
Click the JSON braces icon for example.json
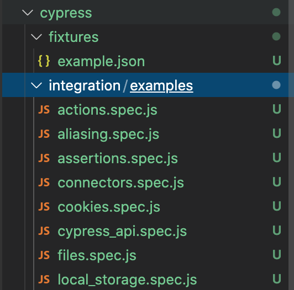[x=44, y=61]
